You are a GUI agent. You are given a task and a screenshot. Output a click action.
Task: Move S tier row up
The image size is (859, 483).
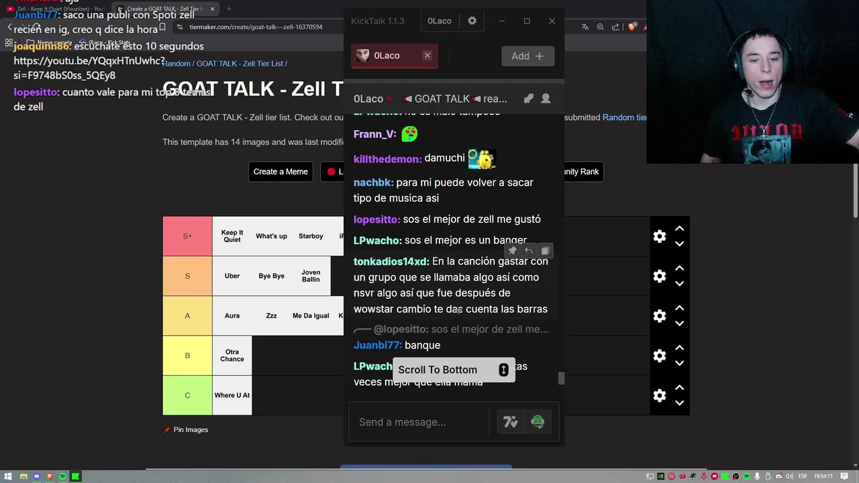tap(679, 268)
